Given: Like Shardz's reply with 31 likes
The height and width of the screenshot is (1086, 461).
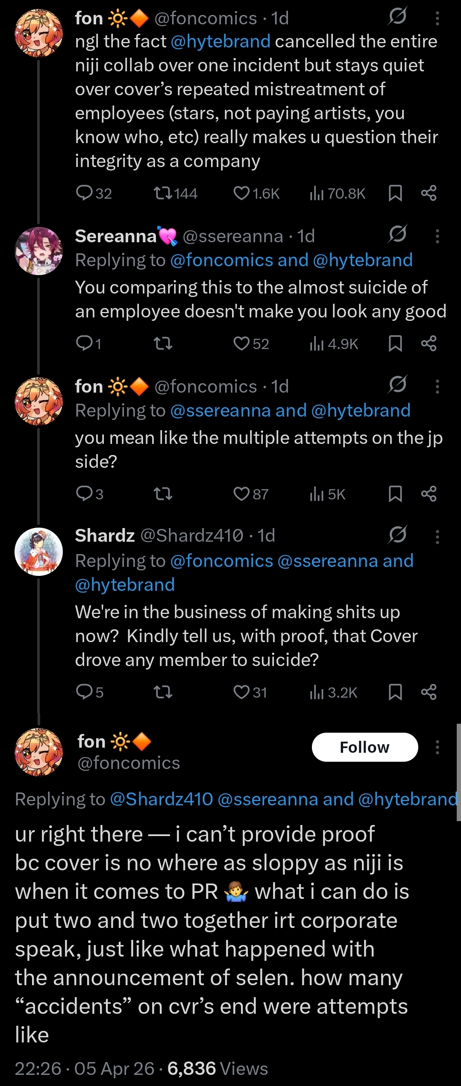Looking at the screenshot, I should (241, 692).
